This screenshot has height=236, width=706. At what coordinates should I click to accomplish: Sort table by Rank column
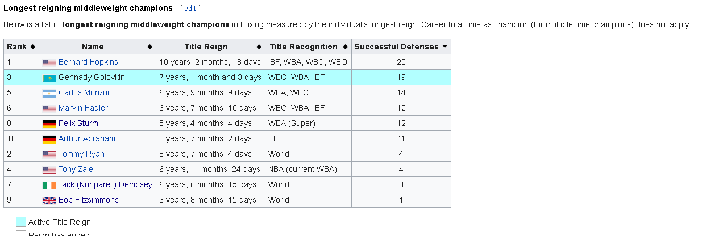coord(21,47)
